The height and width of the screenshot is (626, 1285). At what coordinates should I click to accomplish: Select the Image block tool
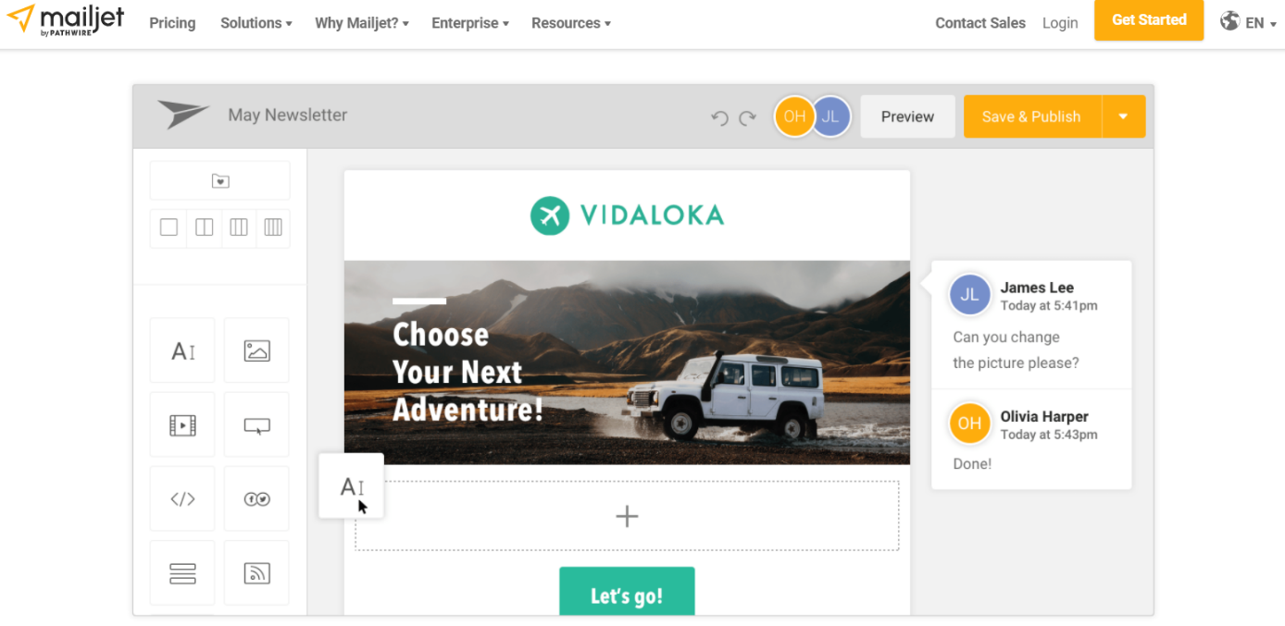256,350
